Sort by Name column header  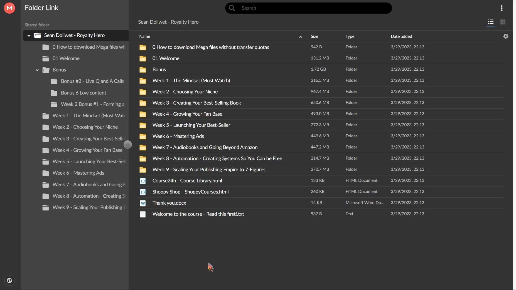click(x=145, y=36)
